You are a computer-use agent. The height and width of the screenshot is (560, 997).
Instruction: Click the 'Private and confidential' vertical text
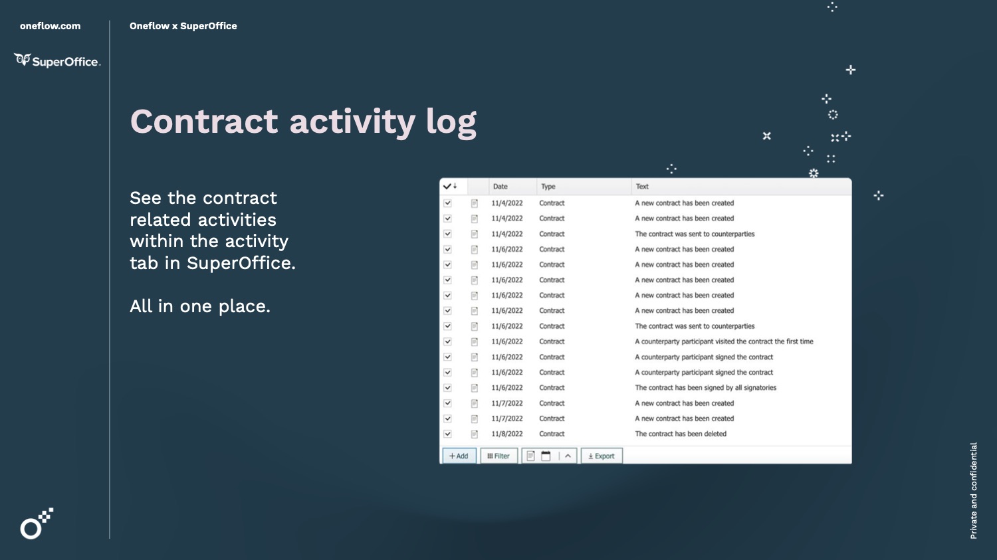click(974, 491)
